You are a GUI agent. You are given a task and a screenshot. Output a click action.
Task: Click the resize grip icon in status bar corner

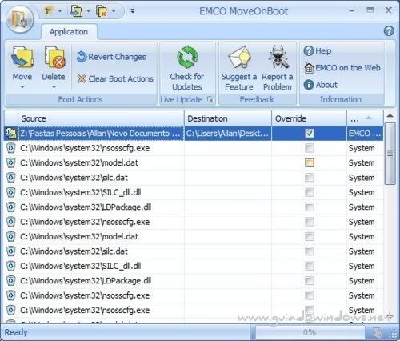[x=393, y=334]
